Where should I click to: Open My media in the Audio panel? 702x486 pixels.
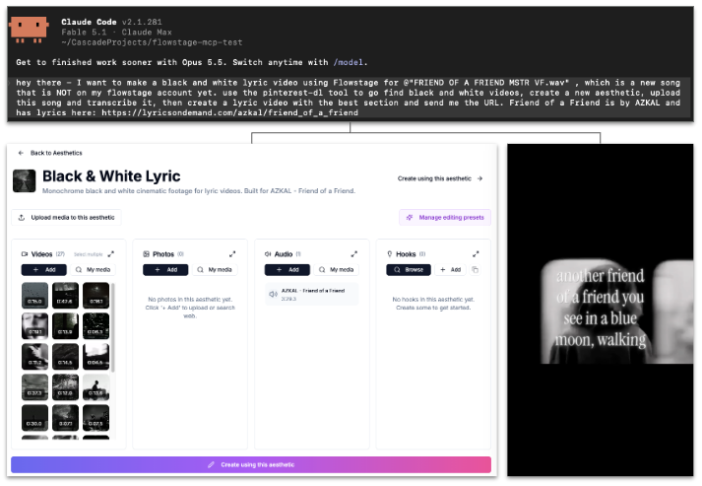tap(337, 270)
